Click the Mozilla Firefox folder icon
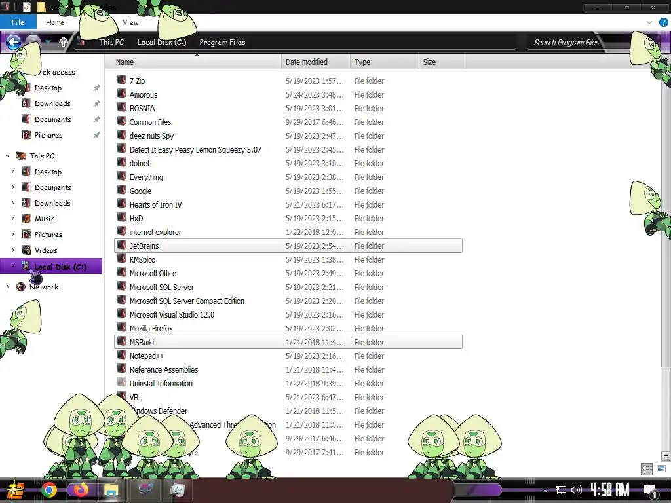The image size is (671, 503). pos(121,327)
